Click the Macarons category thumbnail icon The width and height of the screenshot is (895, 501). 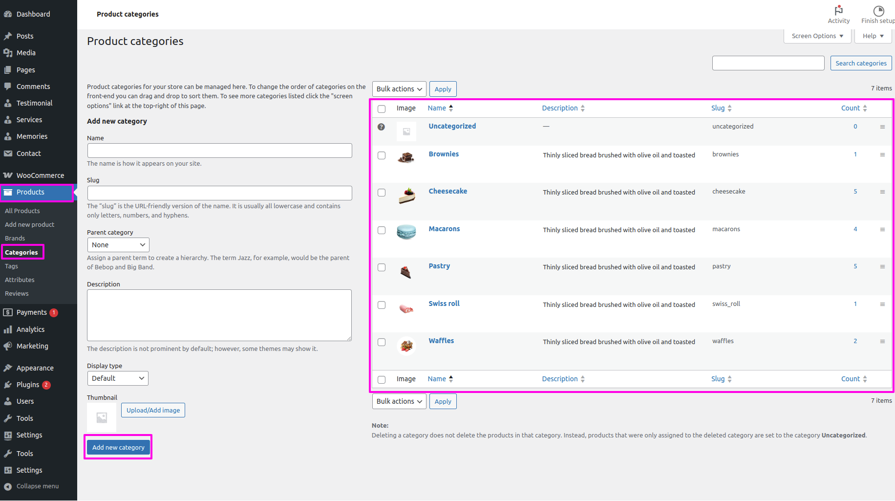point(406,232)
